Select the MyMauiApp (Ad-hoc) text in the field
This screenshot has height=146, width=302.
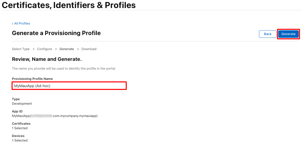(x=33, y=85)
